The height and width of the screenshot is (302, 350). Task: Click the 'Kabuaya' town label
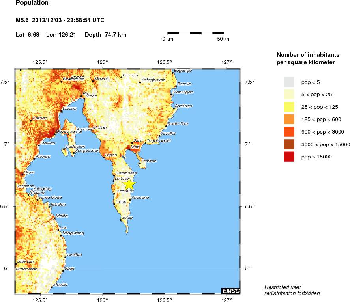click(140, 198)
